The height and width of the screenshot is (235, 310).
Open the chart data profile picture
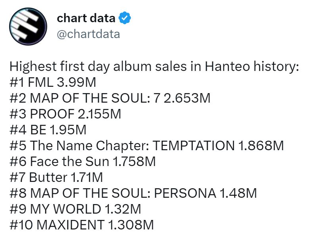coord(28,26)
